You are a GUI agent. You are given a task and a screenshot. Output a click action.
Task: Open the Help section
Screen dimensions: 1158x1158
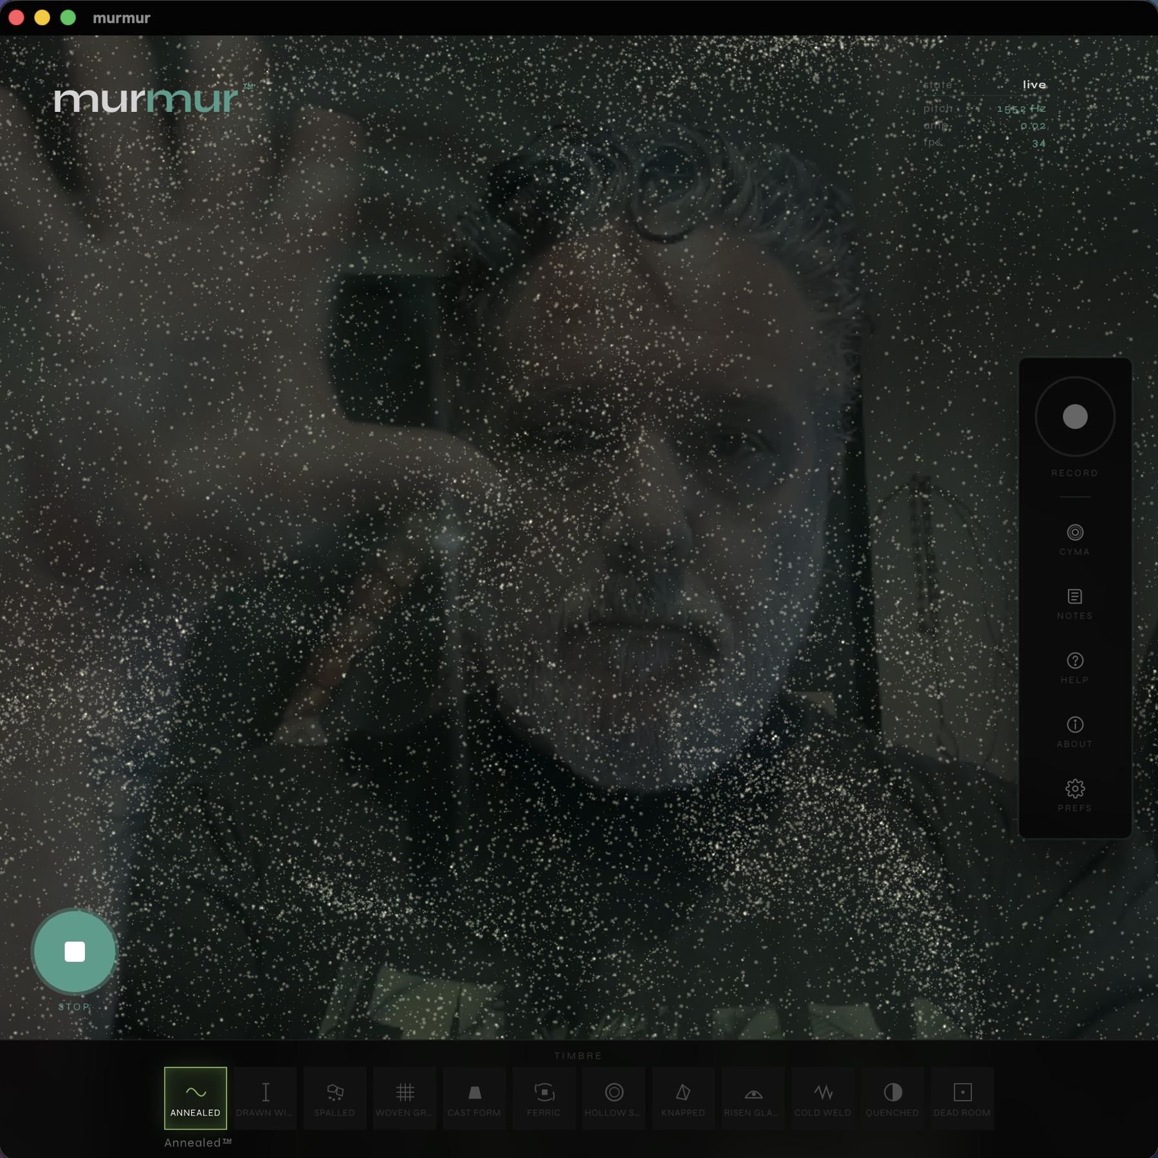(x=1074, y=667)
